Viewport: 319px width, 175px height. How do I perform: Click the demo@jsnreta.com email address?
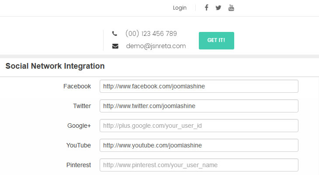(156, 46)
